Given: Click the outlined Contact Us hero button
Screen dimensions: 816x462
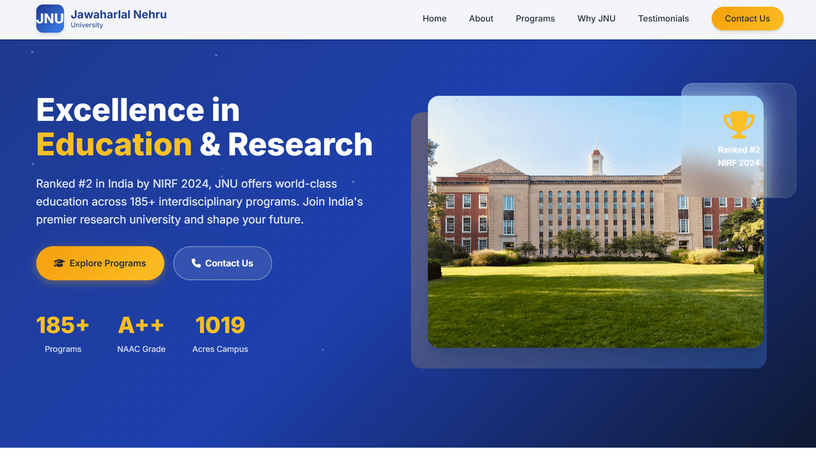Looking at the screenshot, I should [x=222, y=263].
